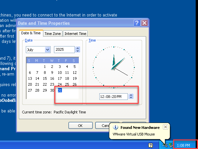This screenshot has width=198, height=149.
Task: Select day 15 in the calendar
Action: point(45,78)
